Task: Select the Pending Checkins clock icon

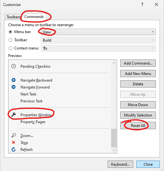Action: pyautogui.click(x=14, y=66)
